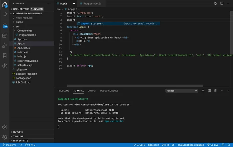The image size is (233, 147).
Task: Open the Run and Debug view icon
Action: click(5, 45)
